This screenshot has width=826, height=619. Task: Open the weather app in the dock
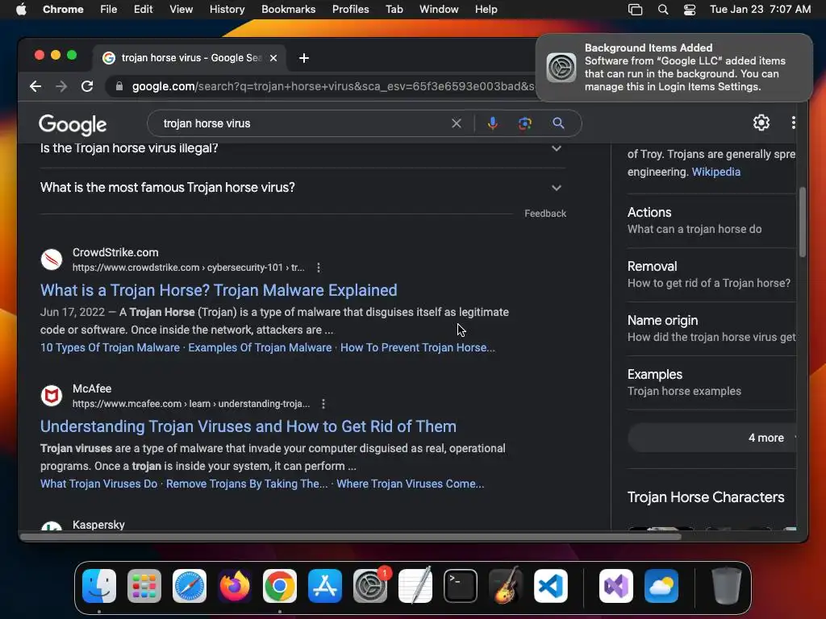click(661, 586)
